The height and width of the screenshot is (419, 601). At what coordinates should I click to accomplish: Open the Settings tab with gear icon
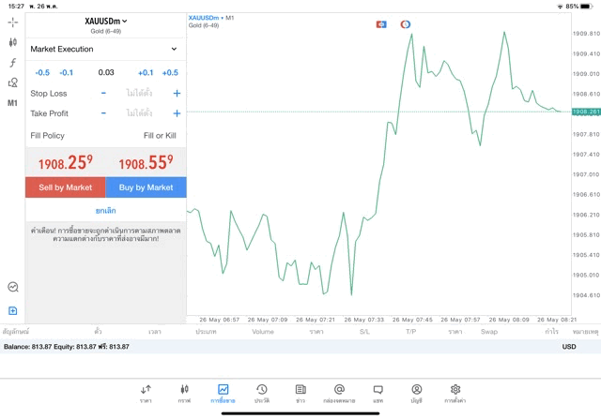click(455, 394)
